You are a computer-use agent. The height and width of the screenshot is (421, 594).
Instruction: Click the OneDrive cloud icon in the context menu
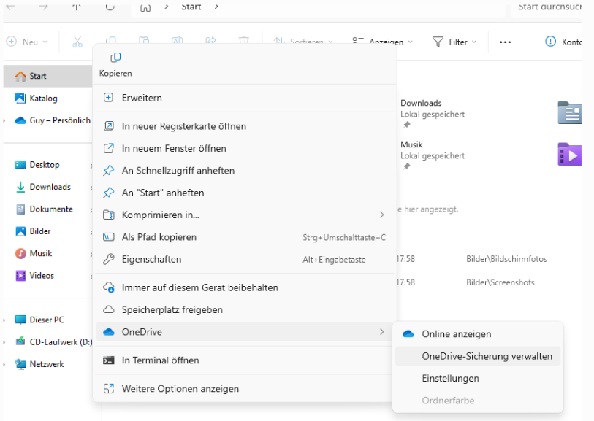(109, 332)
